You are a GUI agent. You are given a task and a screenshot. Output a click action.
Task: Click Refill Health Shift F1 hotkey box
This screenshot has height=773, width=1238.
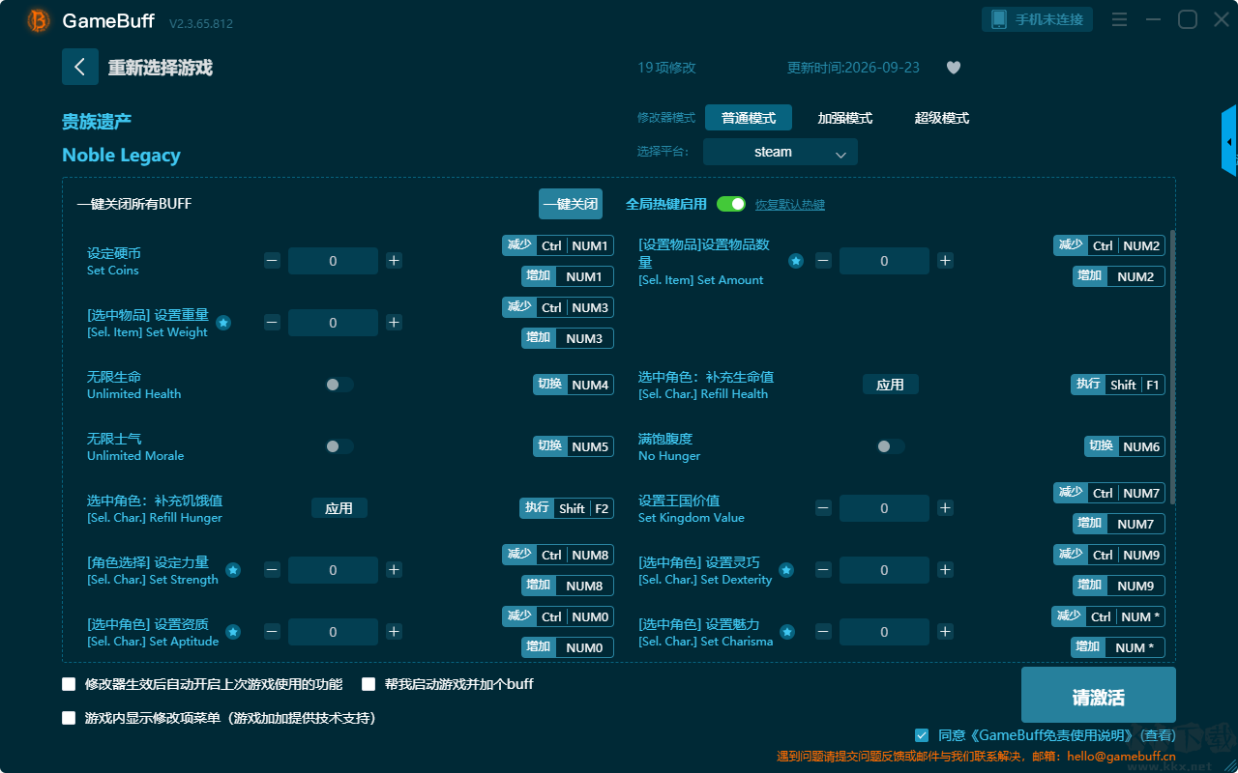click(x=1118, y=385)
